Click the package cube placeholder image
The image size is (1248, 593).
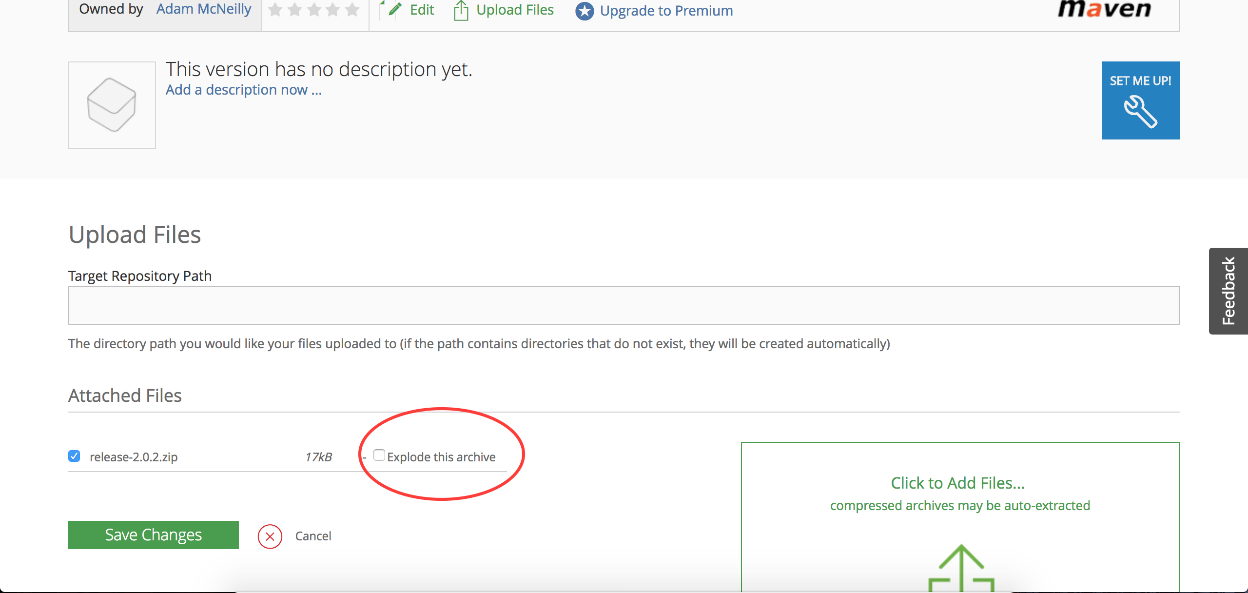coord(112,105)
